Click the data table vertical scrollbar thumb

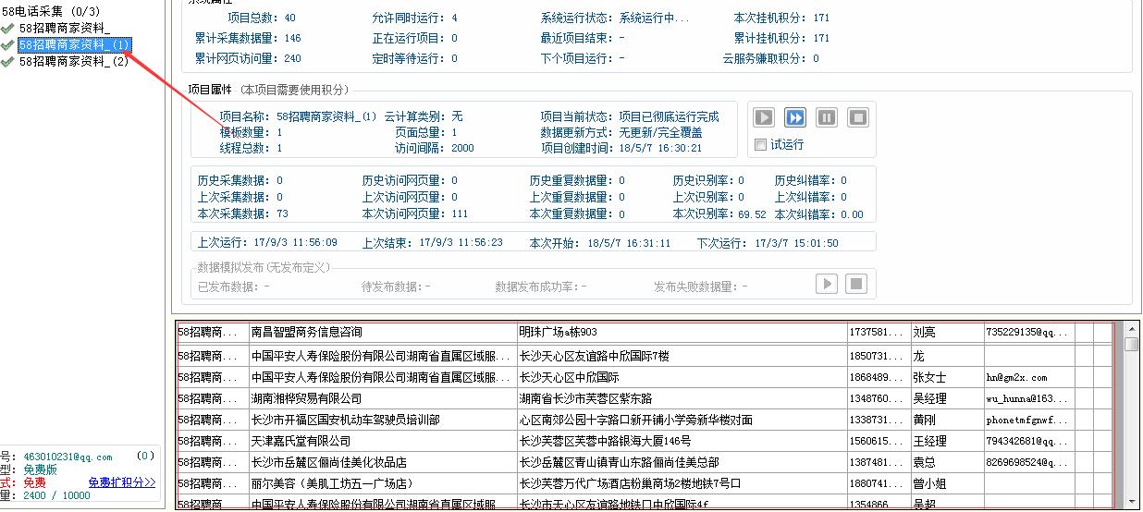click(1132, 344)
